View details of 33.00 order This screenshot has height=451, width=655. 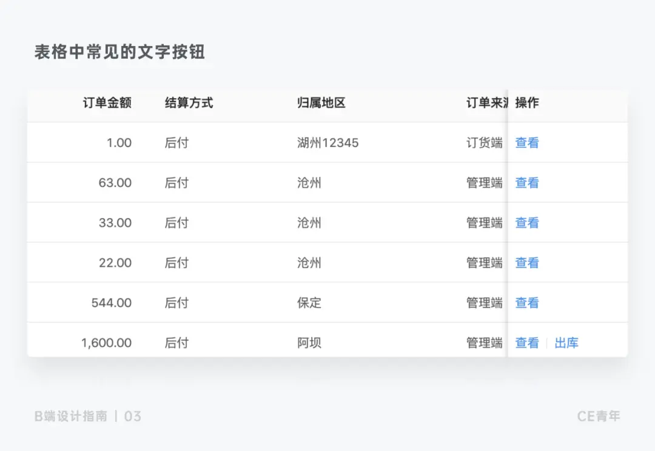coord(527,223)
